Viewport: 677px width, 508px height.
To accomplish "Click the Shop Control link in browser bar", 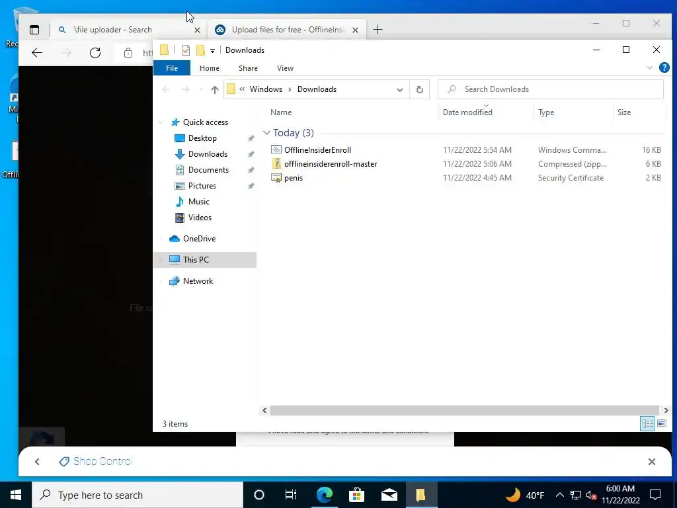I will pyautogui.click(x=95, y=461).
